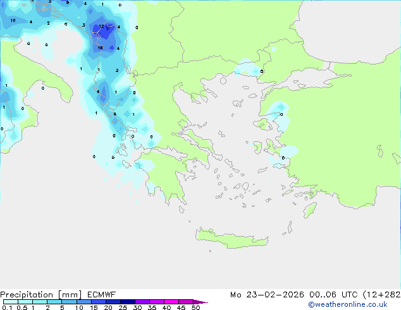Image resolution: width=401 pixels, height=310 pixels.
Task: Click the legend label '40'
Action: coord(166,307)
